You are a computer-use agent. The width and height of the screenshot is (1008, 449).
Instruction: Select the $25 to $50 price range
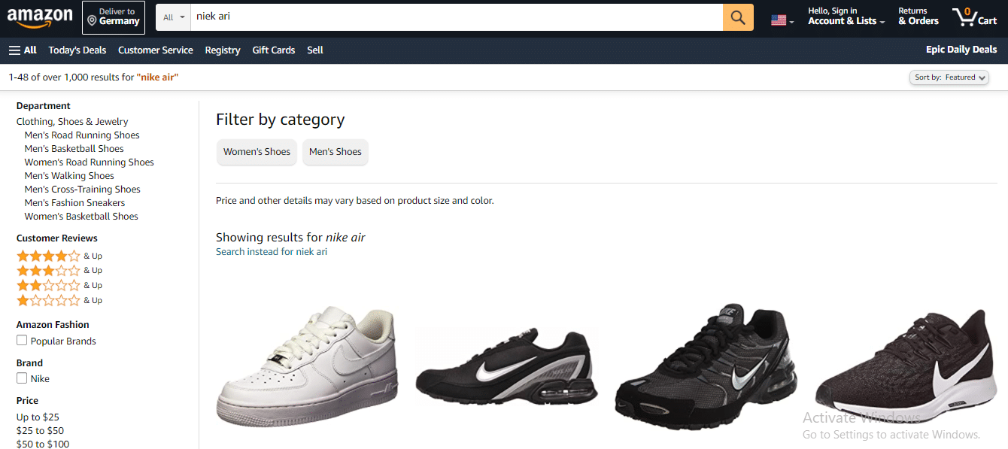click(40, 430)
